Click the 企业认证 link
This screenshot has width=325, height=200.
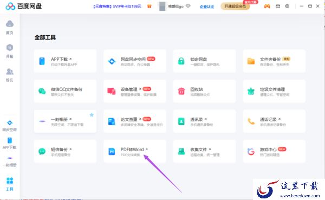207,7
